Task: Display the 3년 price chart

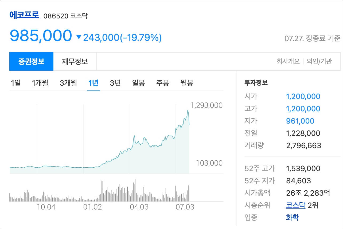Action: coord(115,83)
